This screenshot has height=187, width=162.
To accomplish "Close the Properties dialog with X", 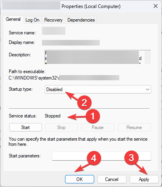I will coord(156,6).
